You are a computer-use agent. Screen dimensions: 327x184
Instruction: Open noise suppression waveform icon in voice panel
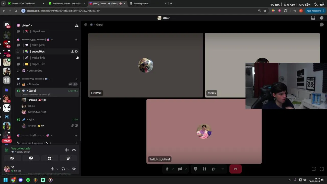(67, 150)
